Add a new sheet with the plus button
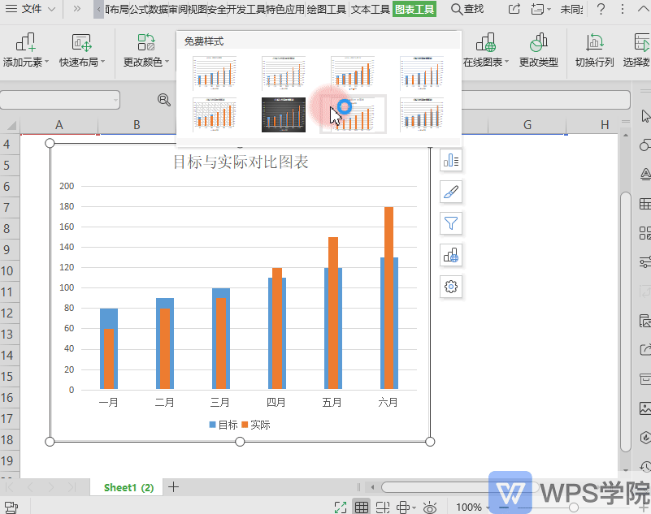The width and height of the screenshot is (651, 514). pos(174,487)
